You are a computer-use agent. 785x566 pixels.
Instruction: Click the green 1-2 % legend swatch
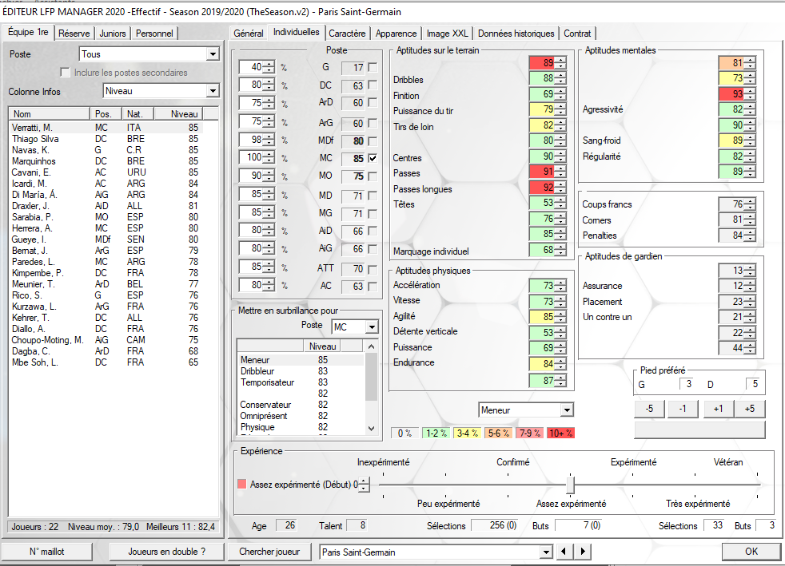click(436, 433)
